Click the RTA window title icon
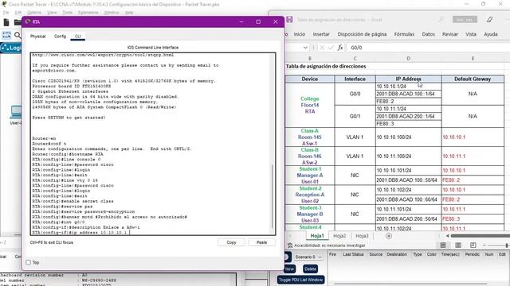 [28, 21]
